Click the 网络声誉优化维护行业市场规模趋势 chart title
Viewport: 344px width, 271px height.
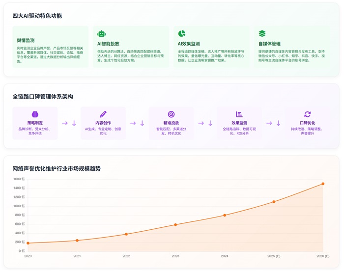pos(57,168)
